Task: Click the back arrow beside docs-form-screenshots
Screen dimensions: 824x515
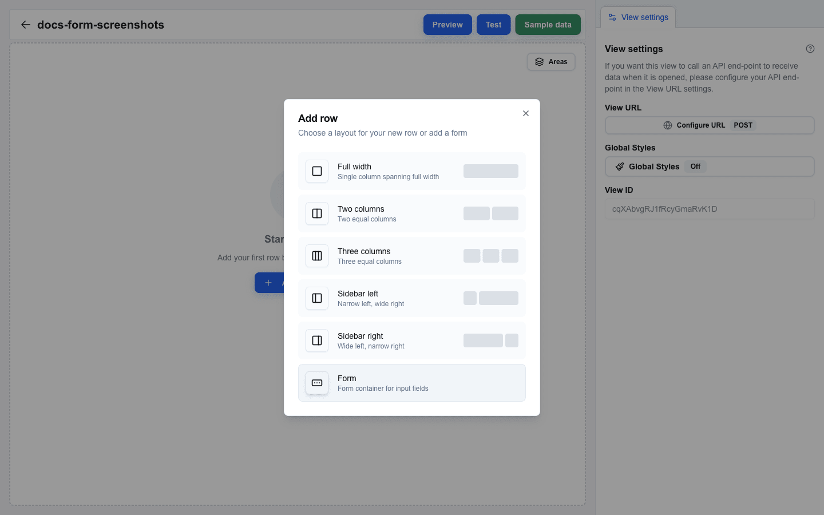Action: click(x=25, y=25)
